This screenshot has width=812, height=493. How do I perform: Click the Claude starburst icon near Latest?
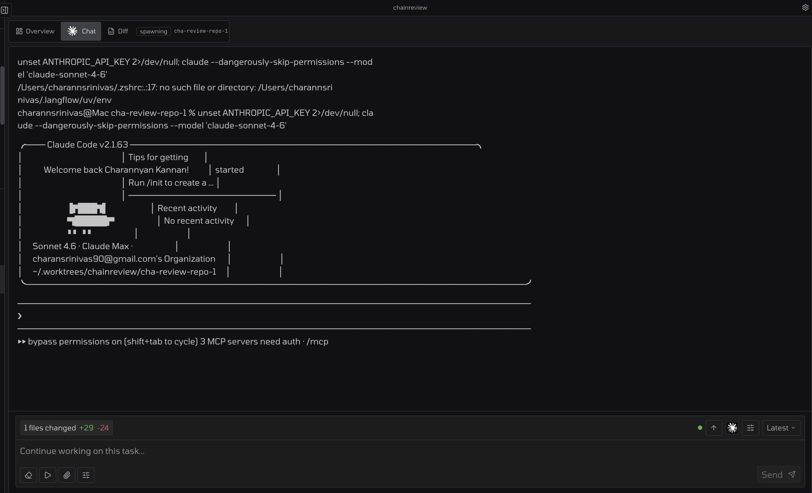(x=732, y=428)
